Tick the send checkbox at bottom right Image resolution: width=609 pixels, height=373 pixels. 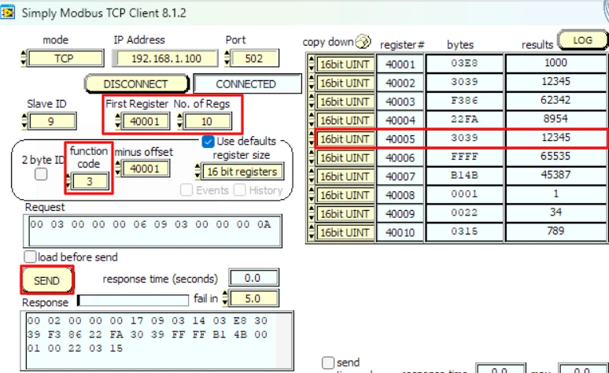coord(328,363)
